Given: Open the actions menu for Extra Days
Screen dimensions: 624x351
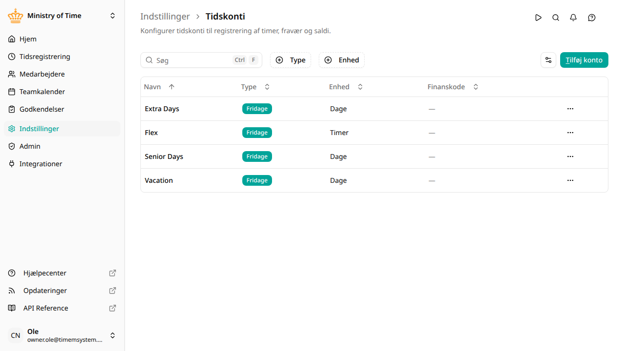Looking at the screenshot, I should [x=570, y=109].
